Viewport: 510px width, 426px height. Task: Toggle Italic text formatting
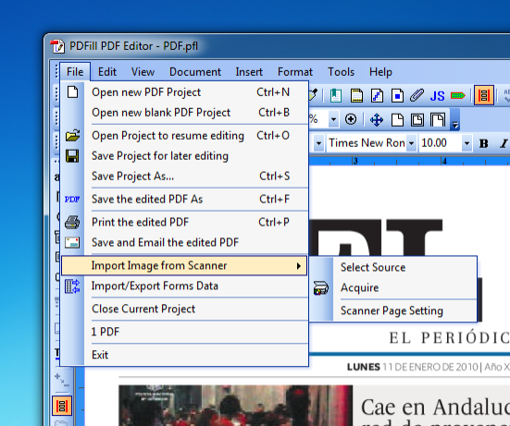[x=504, y=143]
